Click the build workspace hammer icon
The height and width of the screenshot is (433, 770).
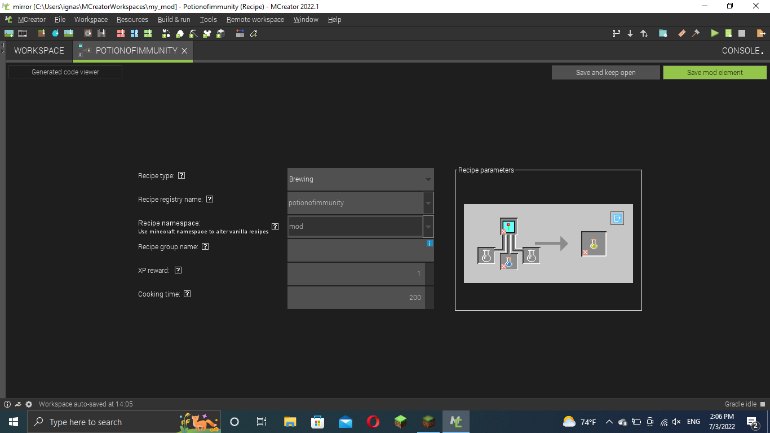(696, 33)
